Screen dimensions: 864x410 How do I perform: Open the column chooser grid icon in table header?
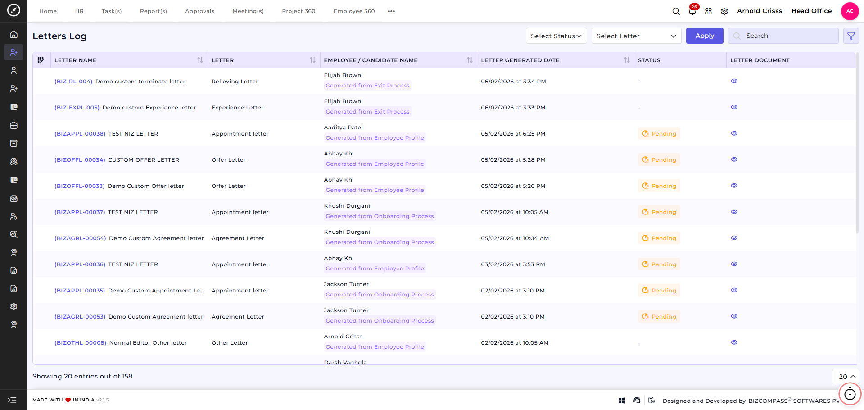point(41,60)
